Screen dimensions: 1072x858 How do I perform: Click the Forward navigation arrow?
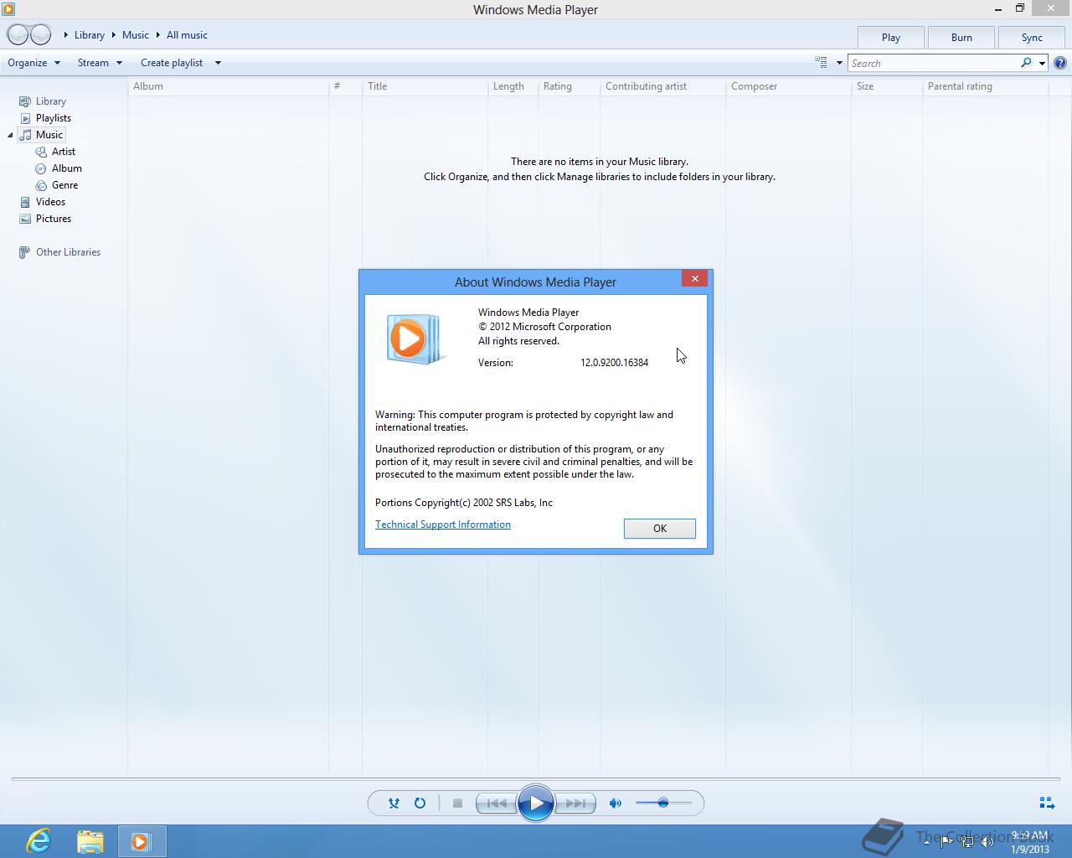[x=40, y=35]
